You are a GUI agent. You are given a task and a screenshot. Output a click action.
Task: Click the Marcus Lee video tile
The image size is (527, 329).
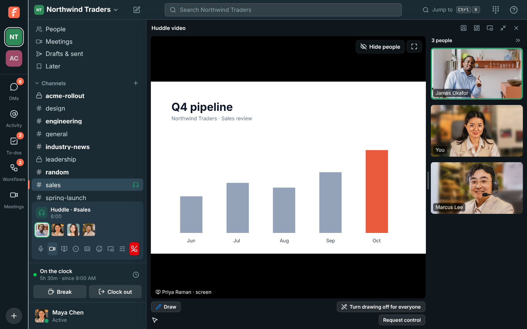point(477,188)
